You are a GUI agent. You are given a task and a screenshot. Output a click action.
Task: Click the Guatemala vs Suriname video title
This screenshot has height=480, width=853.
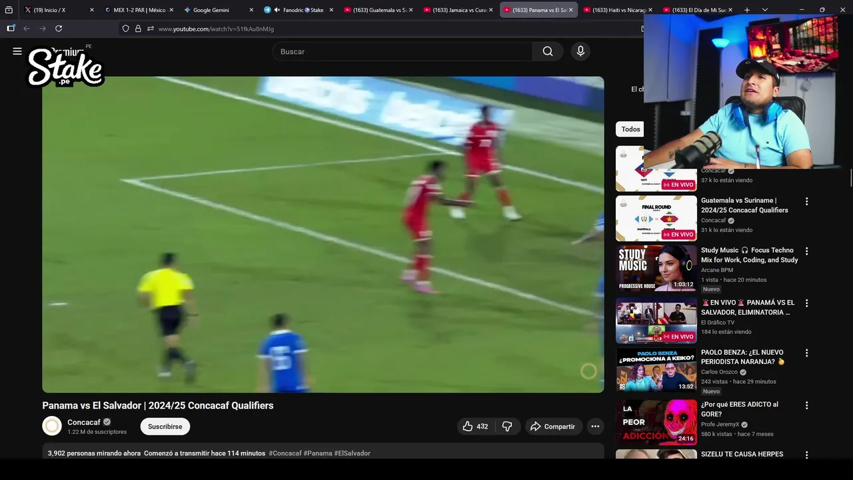[744, 205]
